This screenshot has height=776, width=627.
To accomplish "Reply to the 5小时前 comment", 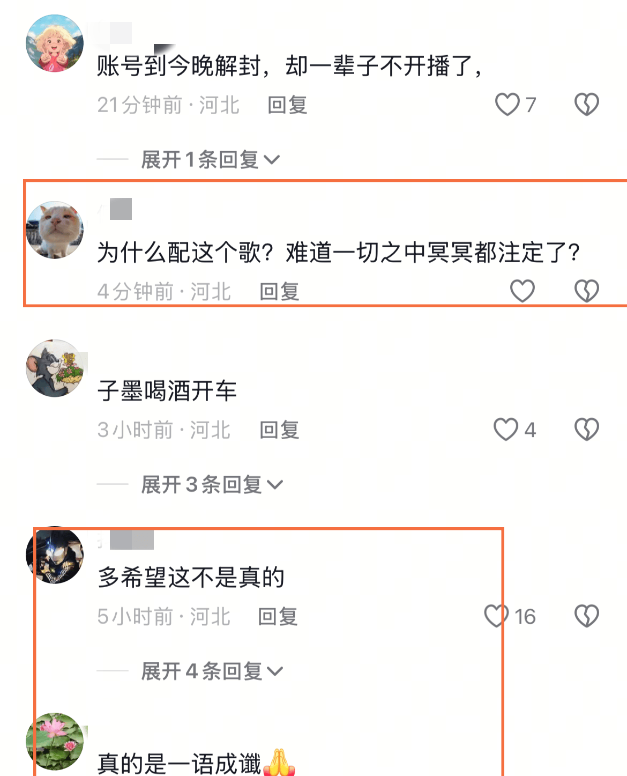I will [278, 616].
